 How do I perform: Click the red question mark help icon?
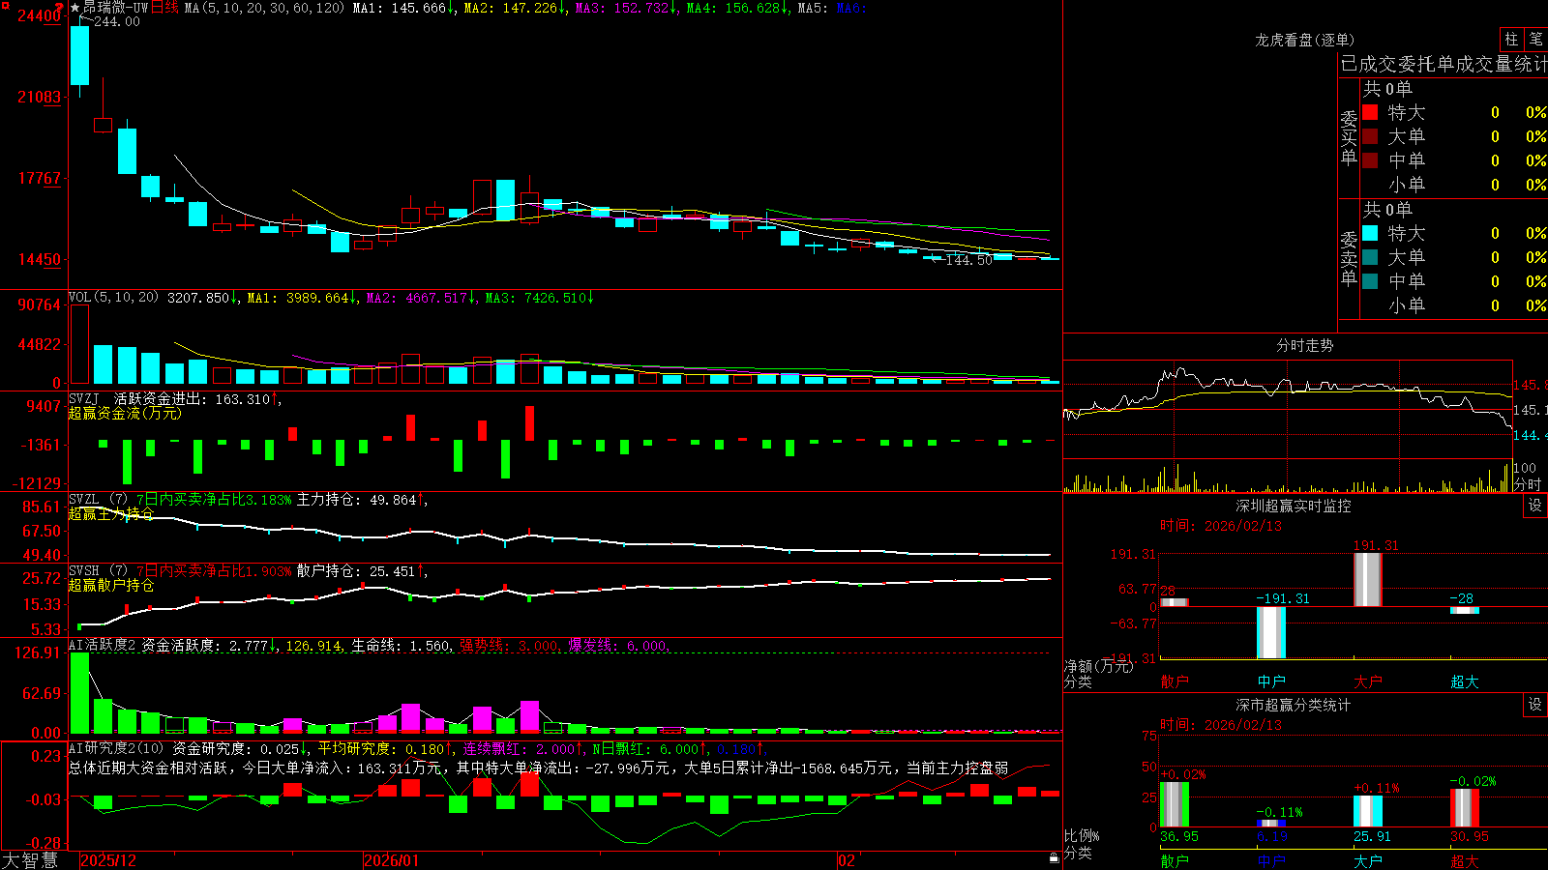[x=59, y=8]
